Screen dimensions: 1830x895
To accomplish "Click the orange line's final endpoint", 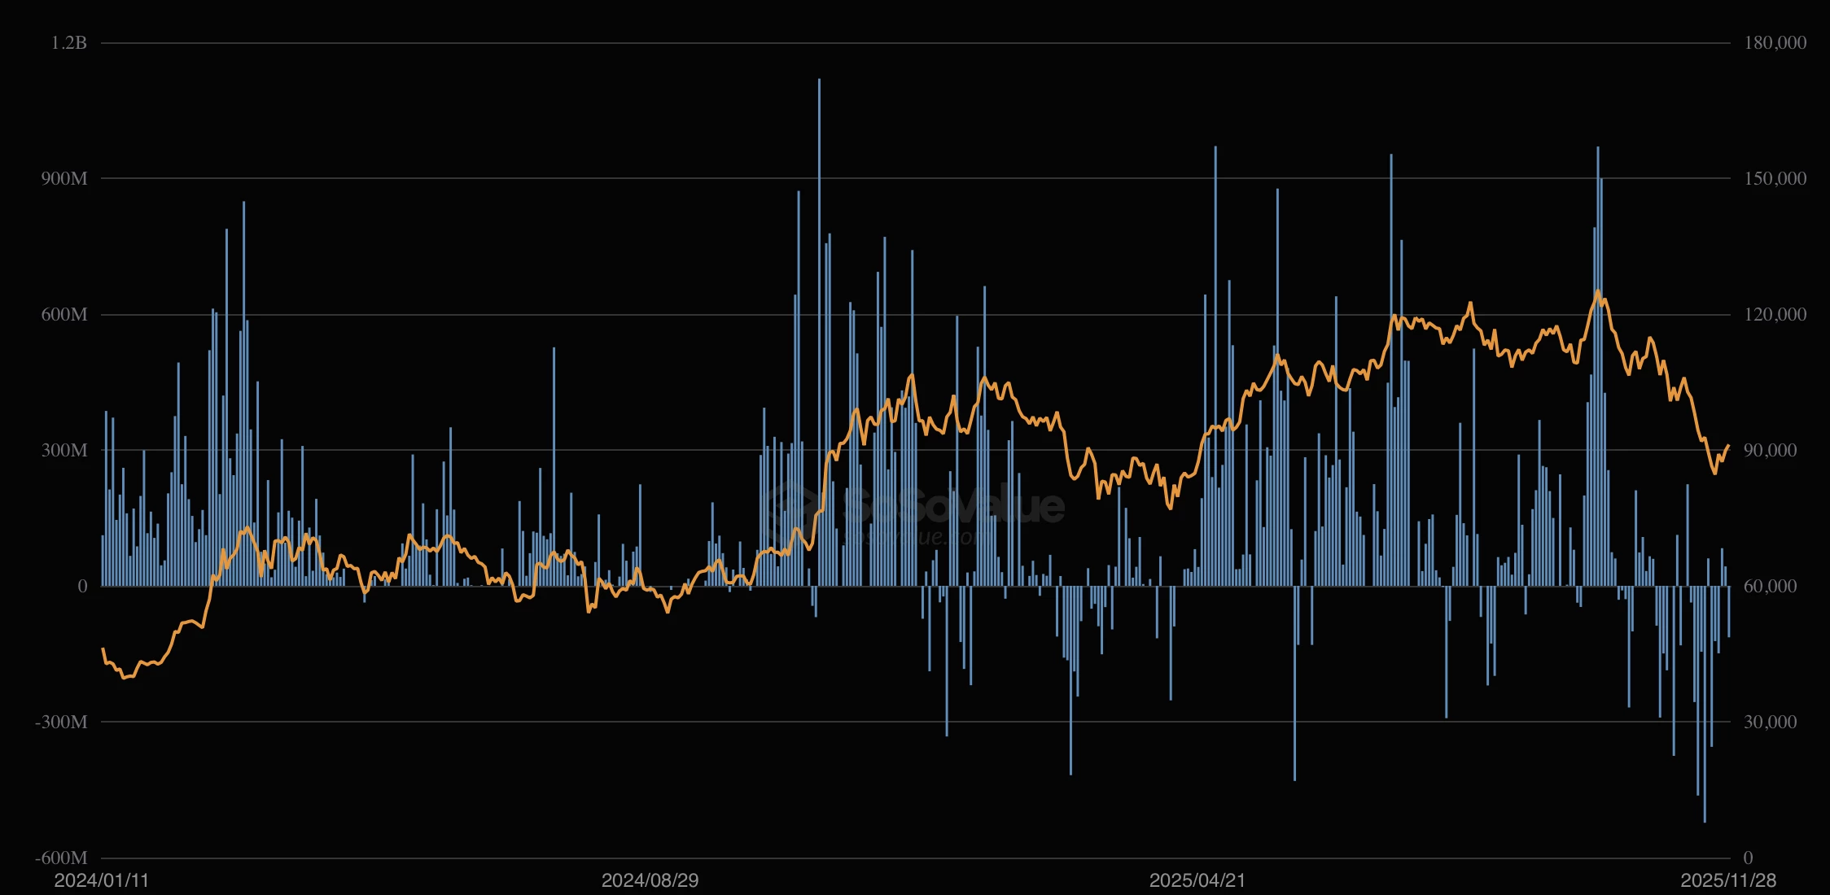I will pos(1728,446).
